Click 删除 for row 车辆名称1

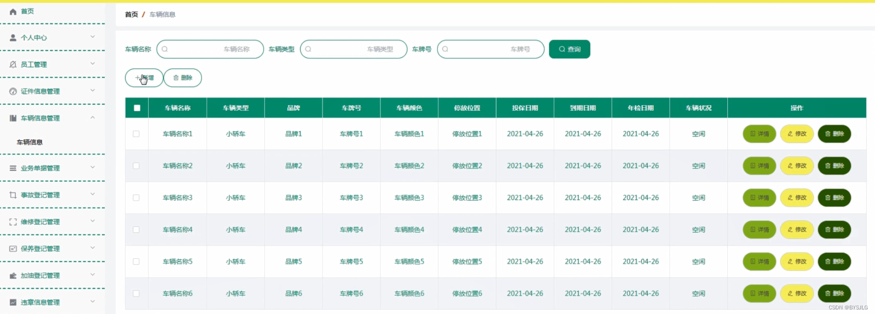point(834,134)
